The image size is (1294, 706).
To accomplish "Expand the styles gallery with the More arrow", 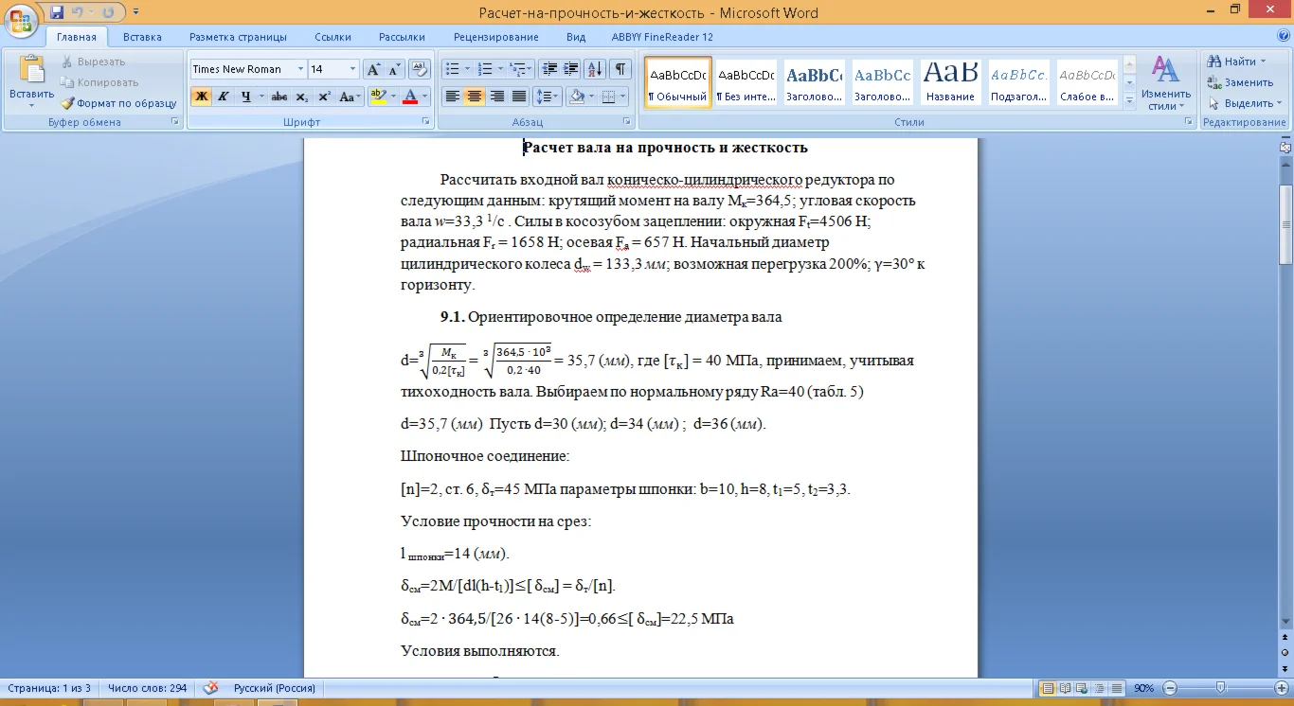I will coord(1129,102).
